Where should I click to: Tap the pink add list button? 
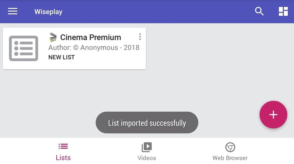click(273, 115)
